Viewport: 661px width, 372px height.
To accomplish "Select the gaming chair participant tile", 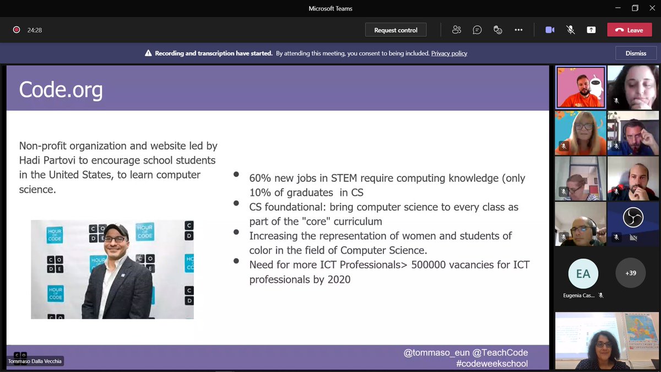I will click(633, 178).
